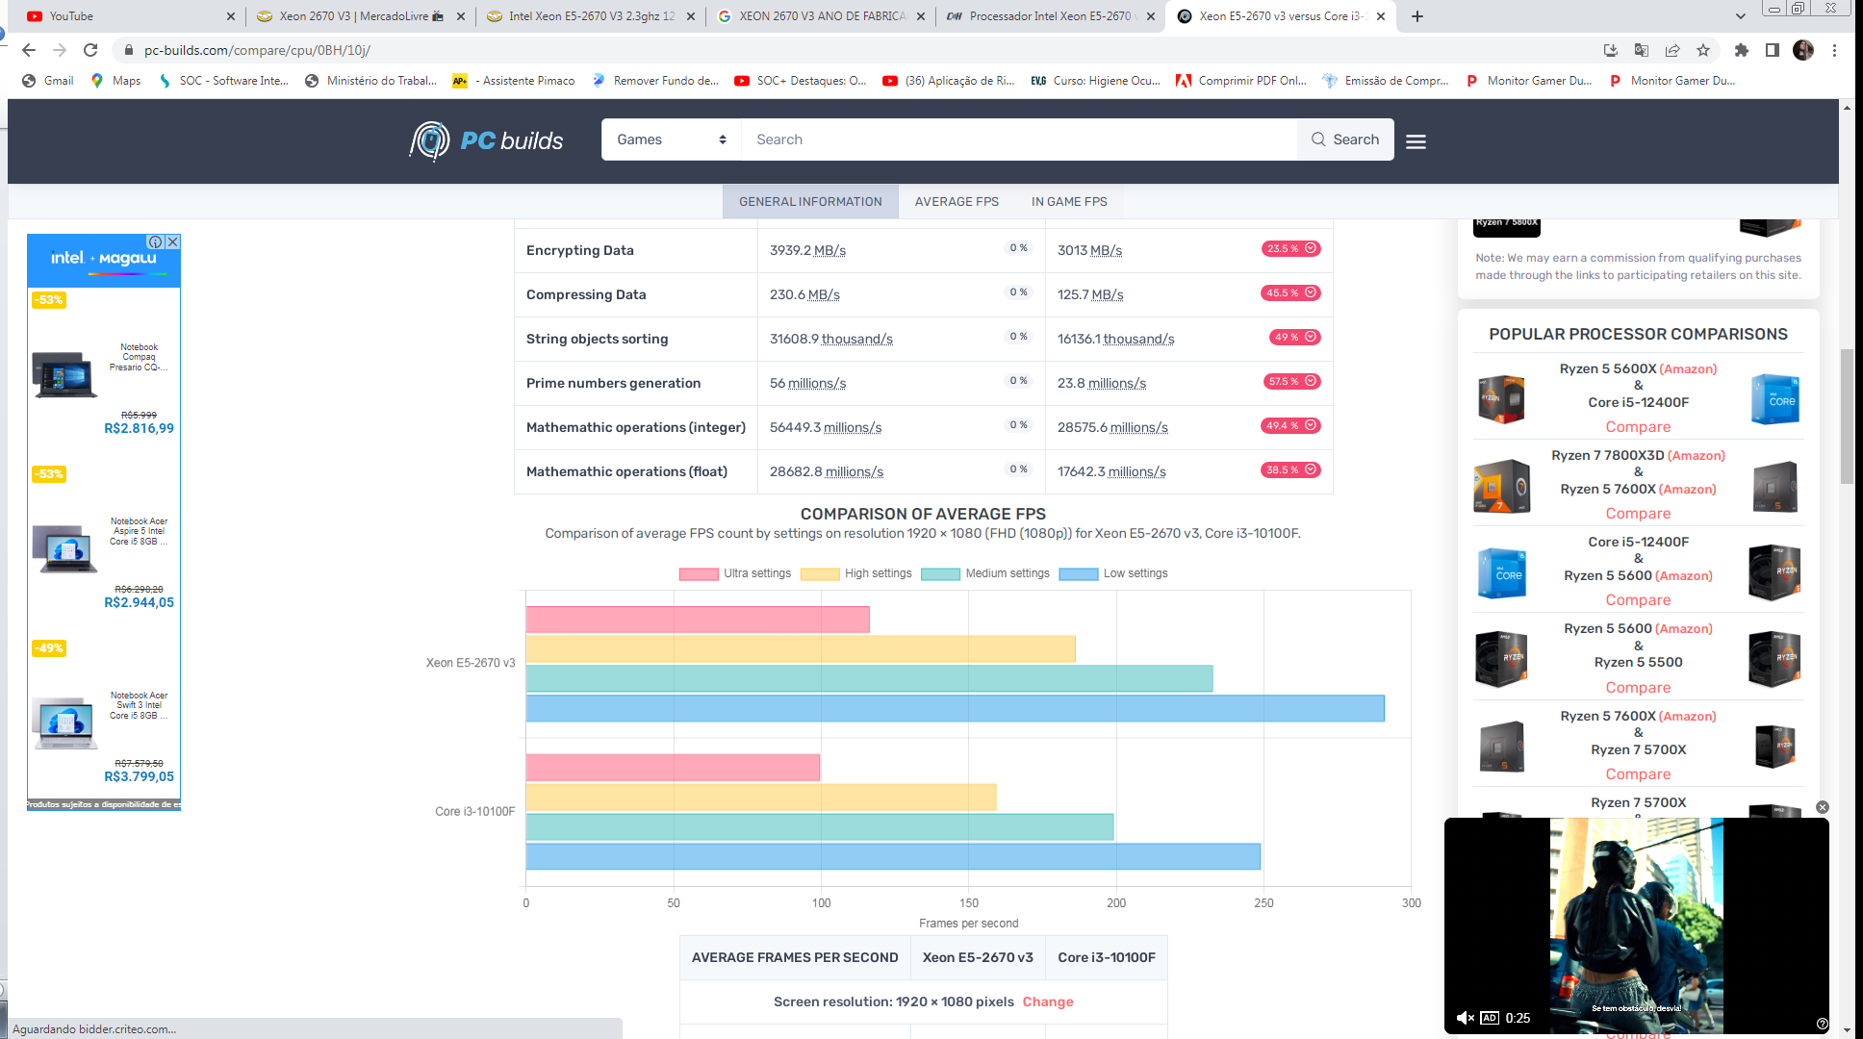Click the 3939.2 MB/s Encrypting Data value
The image size is (1863, 1039).
tap(807, 250)
